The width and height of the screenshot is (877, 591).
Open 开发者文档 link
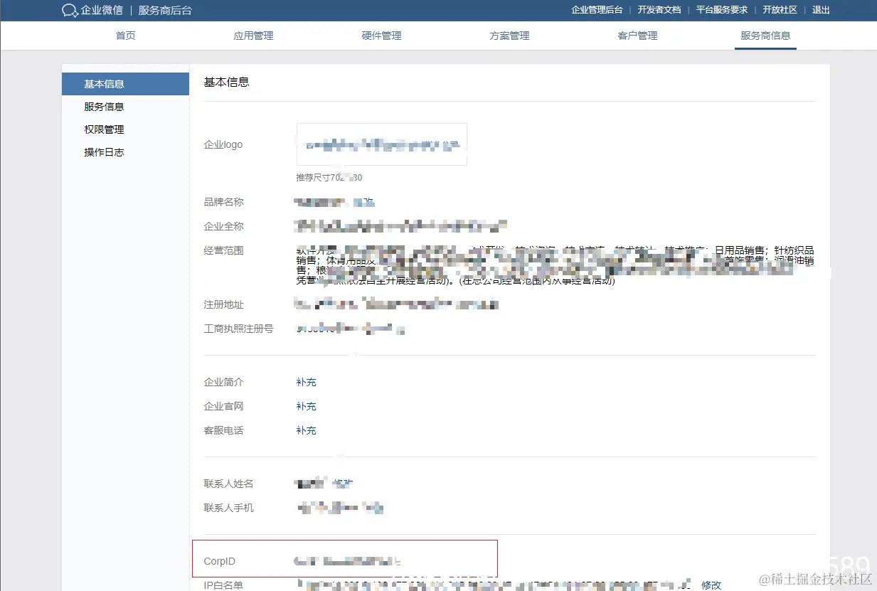coord(659,10)
